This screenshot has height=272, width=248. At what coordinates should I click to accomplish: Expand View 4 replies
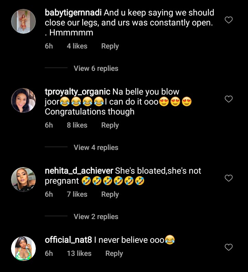click(x=96, y=148)
